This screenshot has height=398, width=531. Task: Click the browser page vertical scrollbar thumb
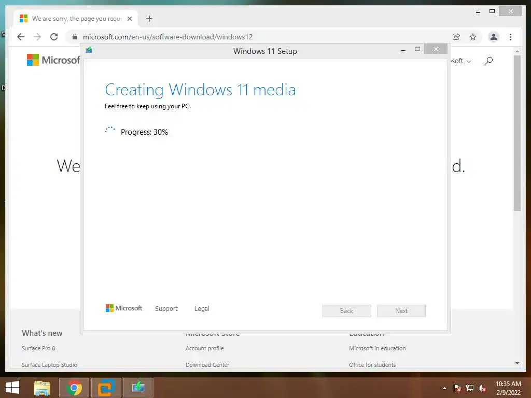click(517, 133)
